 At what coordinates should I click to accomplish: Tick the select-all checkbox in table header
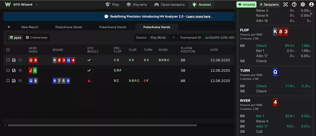[x=8, y=50]
